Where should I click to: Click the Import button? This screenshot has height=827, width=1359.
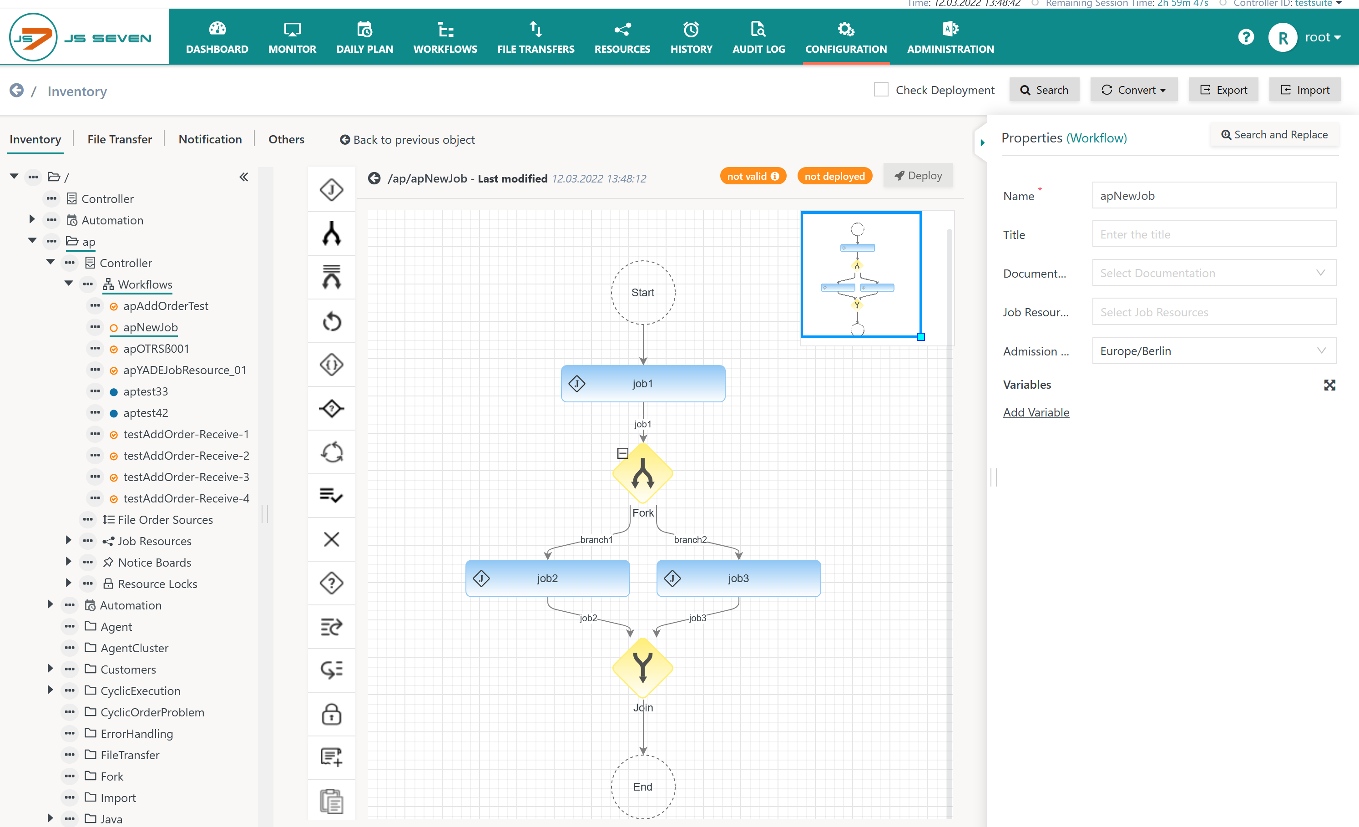[x=1304, y=89]
